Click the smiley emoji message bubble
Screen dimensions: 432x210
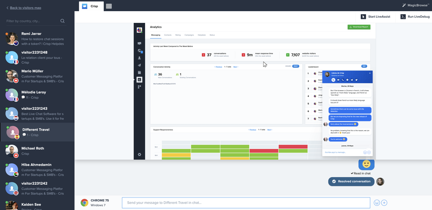[366, 164]
